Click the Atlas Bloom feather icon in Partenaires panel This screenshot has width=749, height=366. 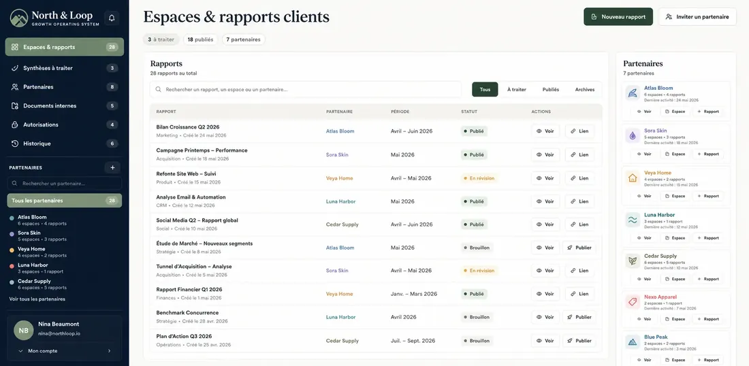point(633,93)
